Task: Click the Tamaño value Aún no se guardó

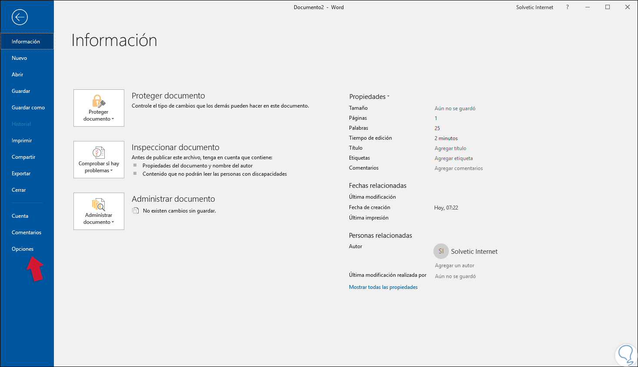Action: coord(455,108)
